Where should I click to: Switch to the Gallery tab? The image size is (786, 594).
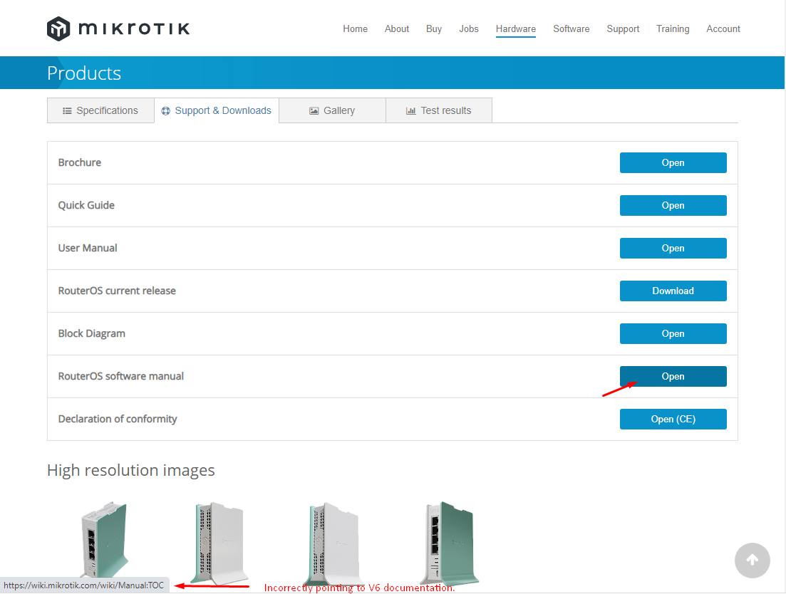(332, 110)
